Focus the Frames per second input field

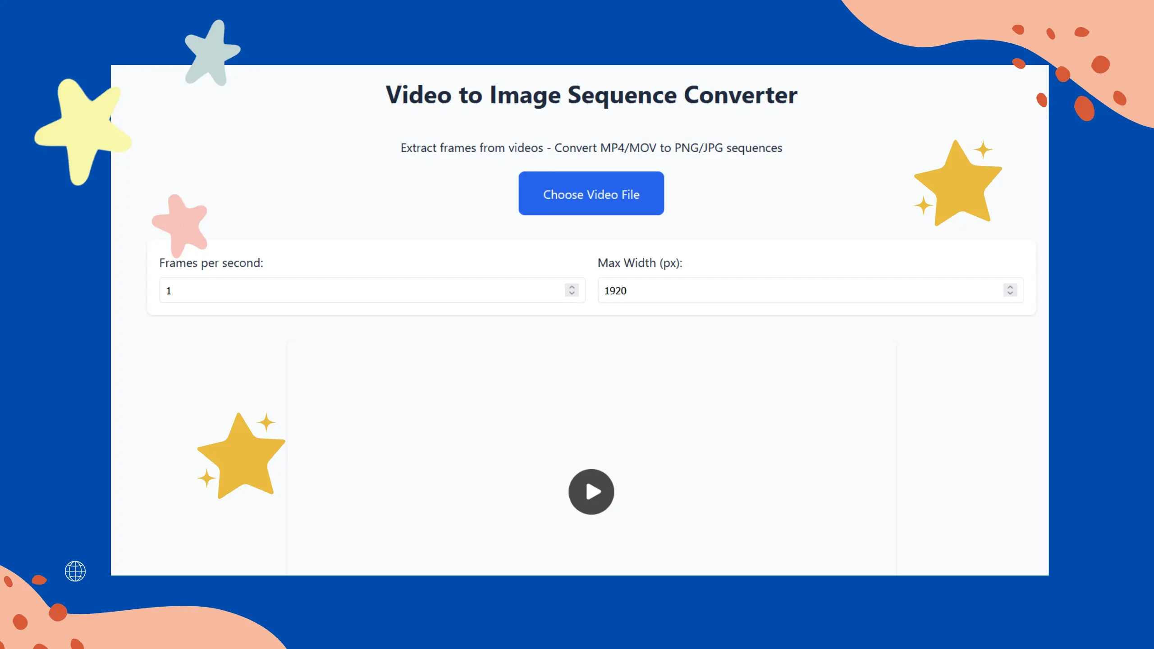361,290
